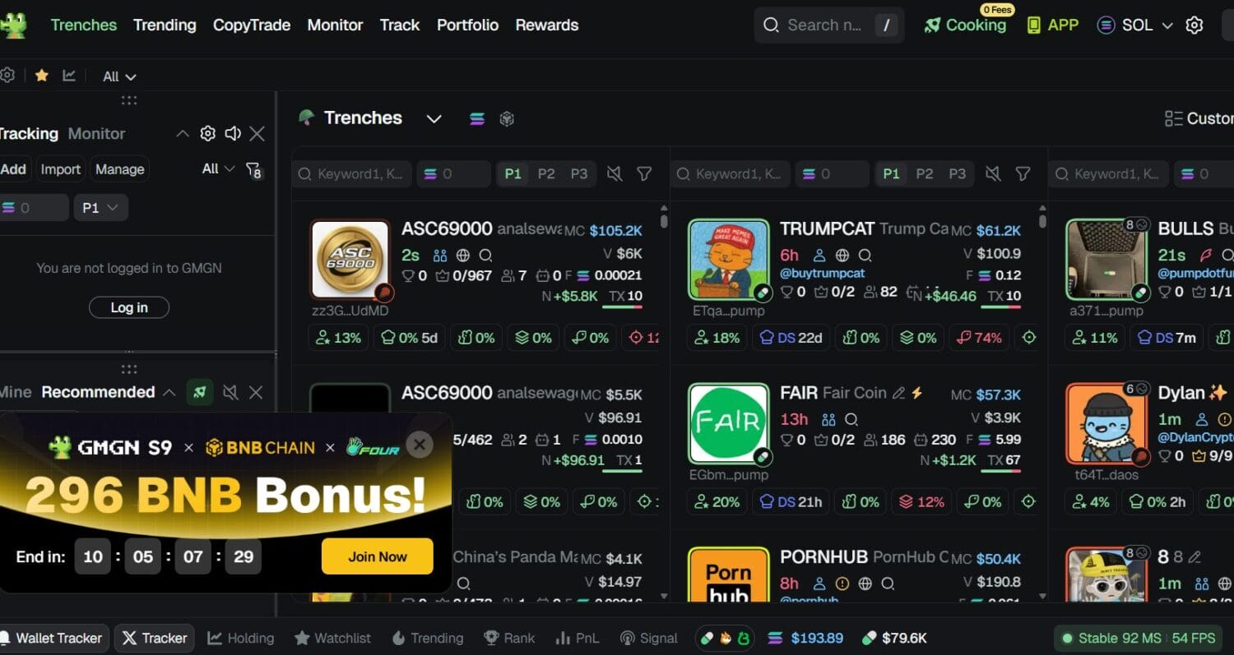1234x655 pixels.
Task: Open Tracking panel settings gear
Action: pos(207,133)
